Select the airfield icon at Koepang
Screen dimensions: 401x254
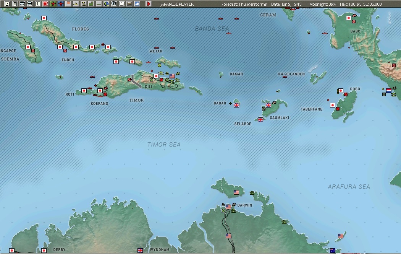tap(105, 88)
